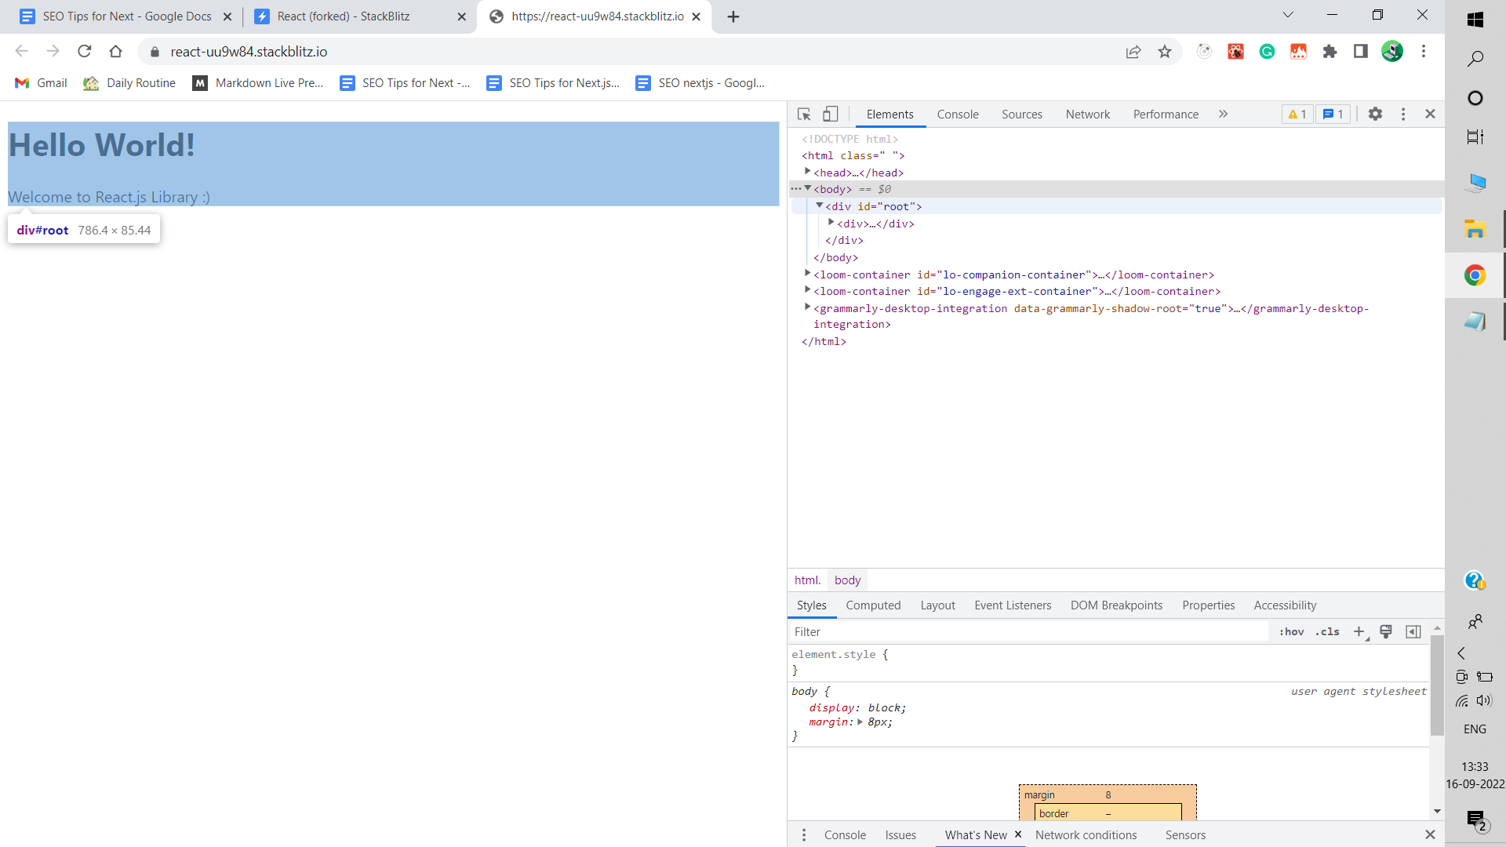The width and height of the screenshot is (1506, 847).
Task: Focus the styles Filter input
Action: coord(1028,632)
